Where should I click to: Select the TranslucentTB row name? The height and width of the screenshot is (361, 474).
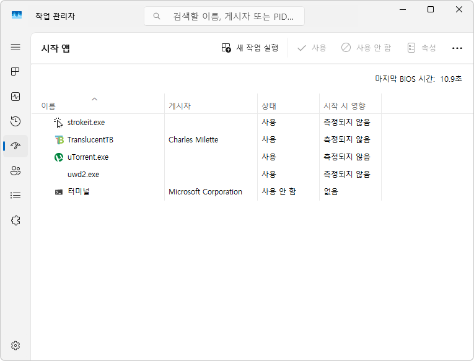[90, 140]
